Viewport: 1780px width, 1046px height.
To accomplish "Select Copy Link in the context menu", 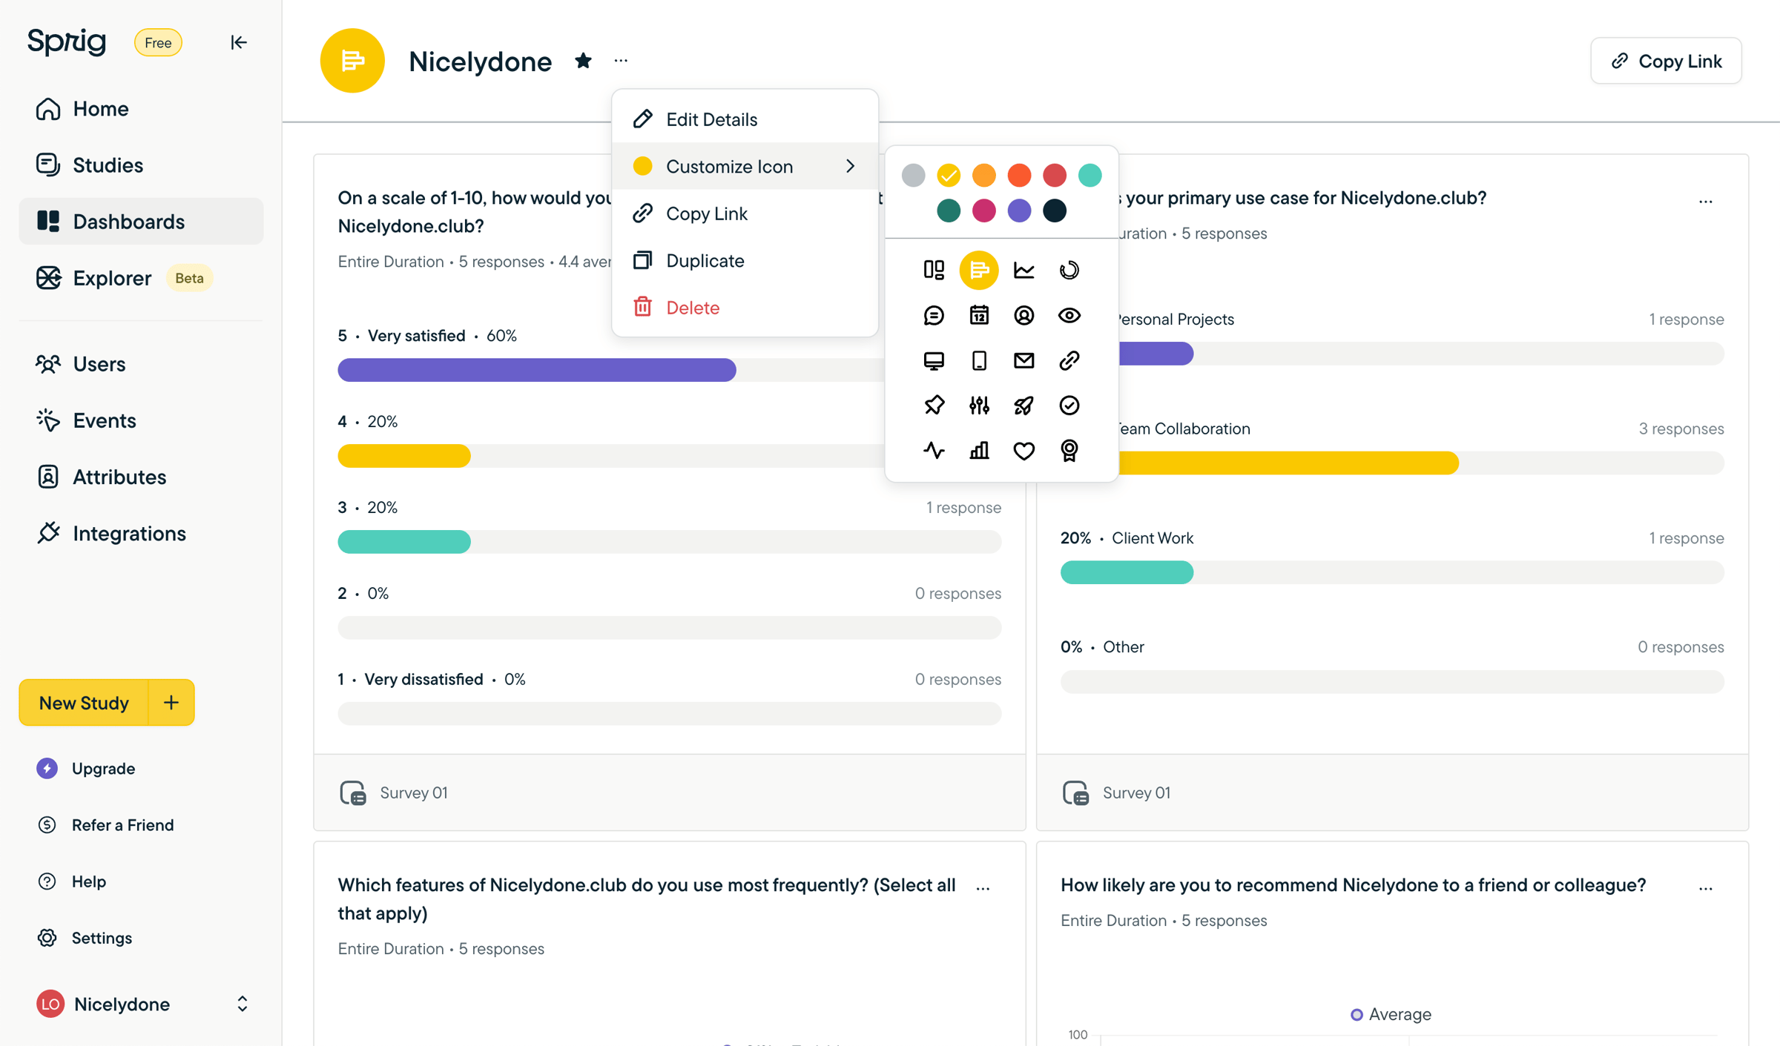I will (x=745, y=213).
